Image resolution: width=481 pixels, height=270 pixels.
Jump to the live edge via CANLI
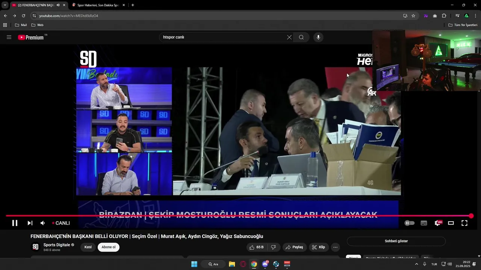point(61,223)
